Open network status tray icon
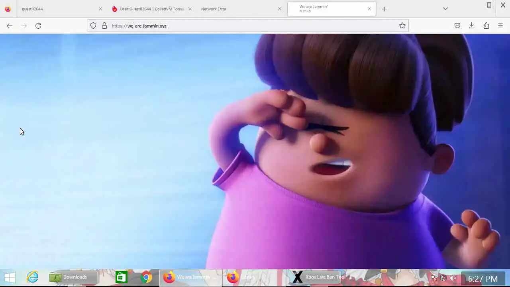The height and width of the screenshot is (287, 510). pos(443,278)
